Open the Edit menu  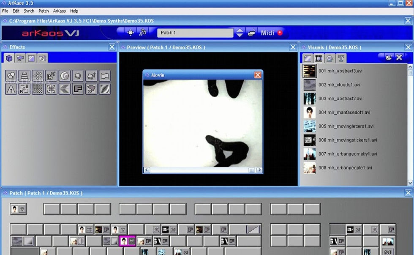point(16,11)
